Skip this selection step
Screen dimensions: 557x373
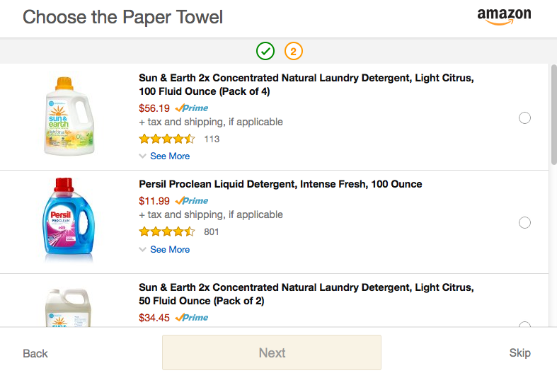(519, 352)
